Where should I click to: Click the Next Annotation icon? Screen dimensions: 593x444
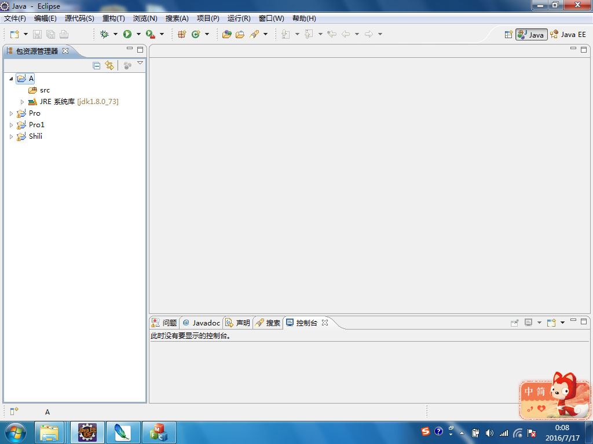pos(286,34)
